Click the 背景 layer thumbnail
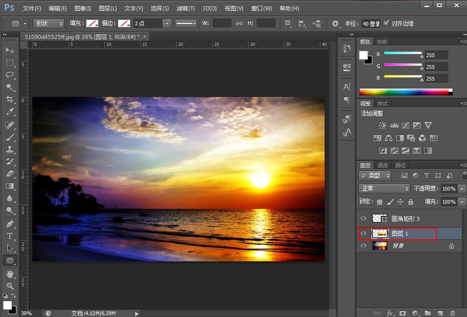 380,245
